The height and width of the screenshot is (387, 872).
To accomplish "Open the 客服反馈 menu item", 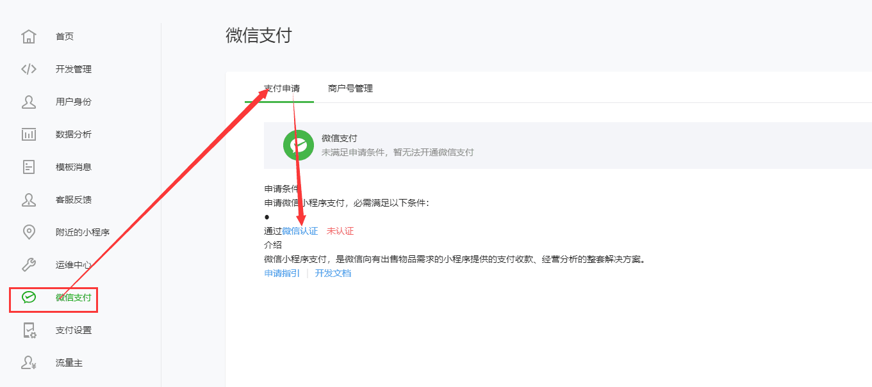I will pos(74,200).
